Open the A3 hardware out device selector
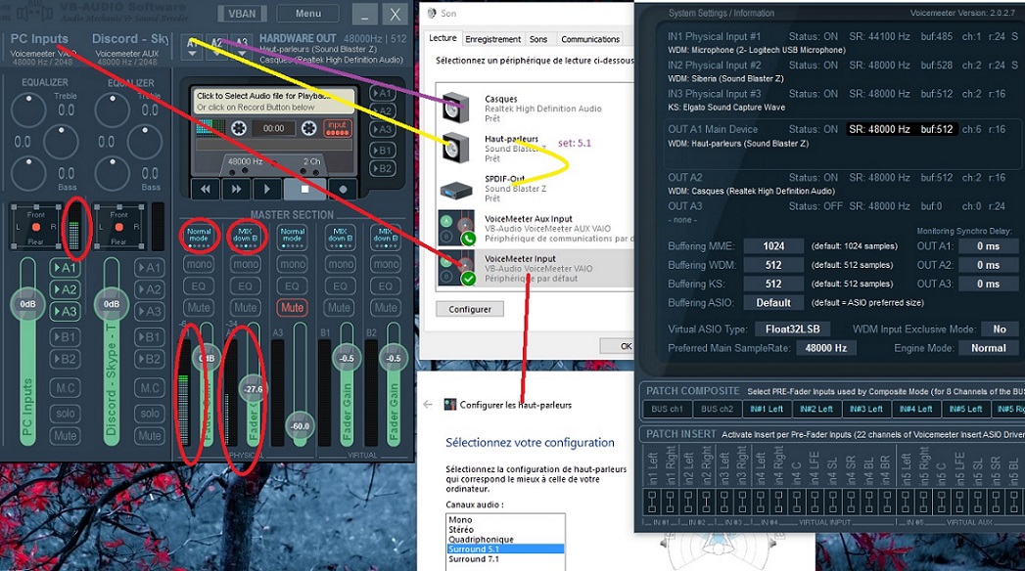 pos(242,47)
